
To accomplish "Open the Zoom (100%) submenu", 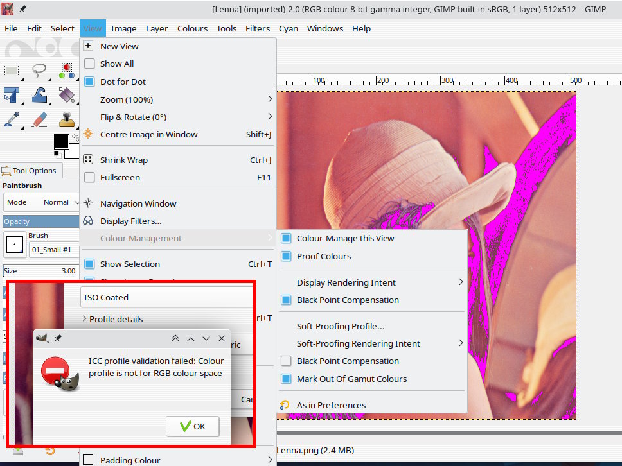I will click(178, 99).
